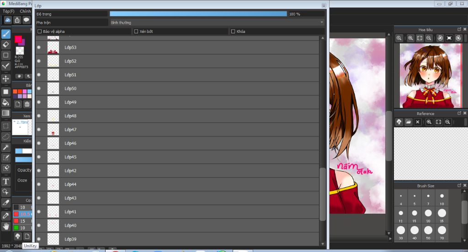
Task: Reset canvas rotation in navigator
Action: pos(449,38)
